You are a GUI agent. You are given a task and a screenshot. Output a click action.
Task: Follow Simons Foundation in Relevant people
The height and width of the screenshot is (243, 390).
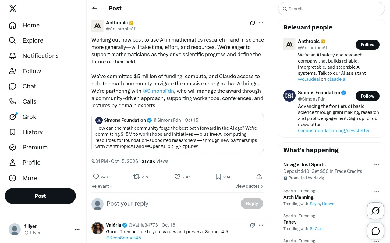(x=367, y=96)
